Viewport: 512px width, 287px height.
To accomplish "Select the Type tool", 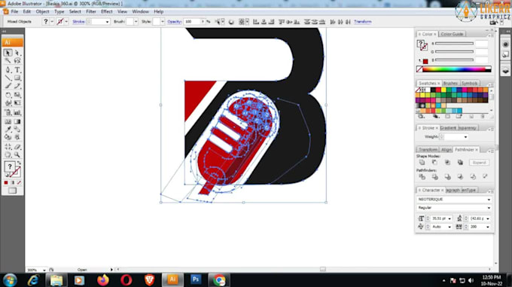I will point(17,70).
